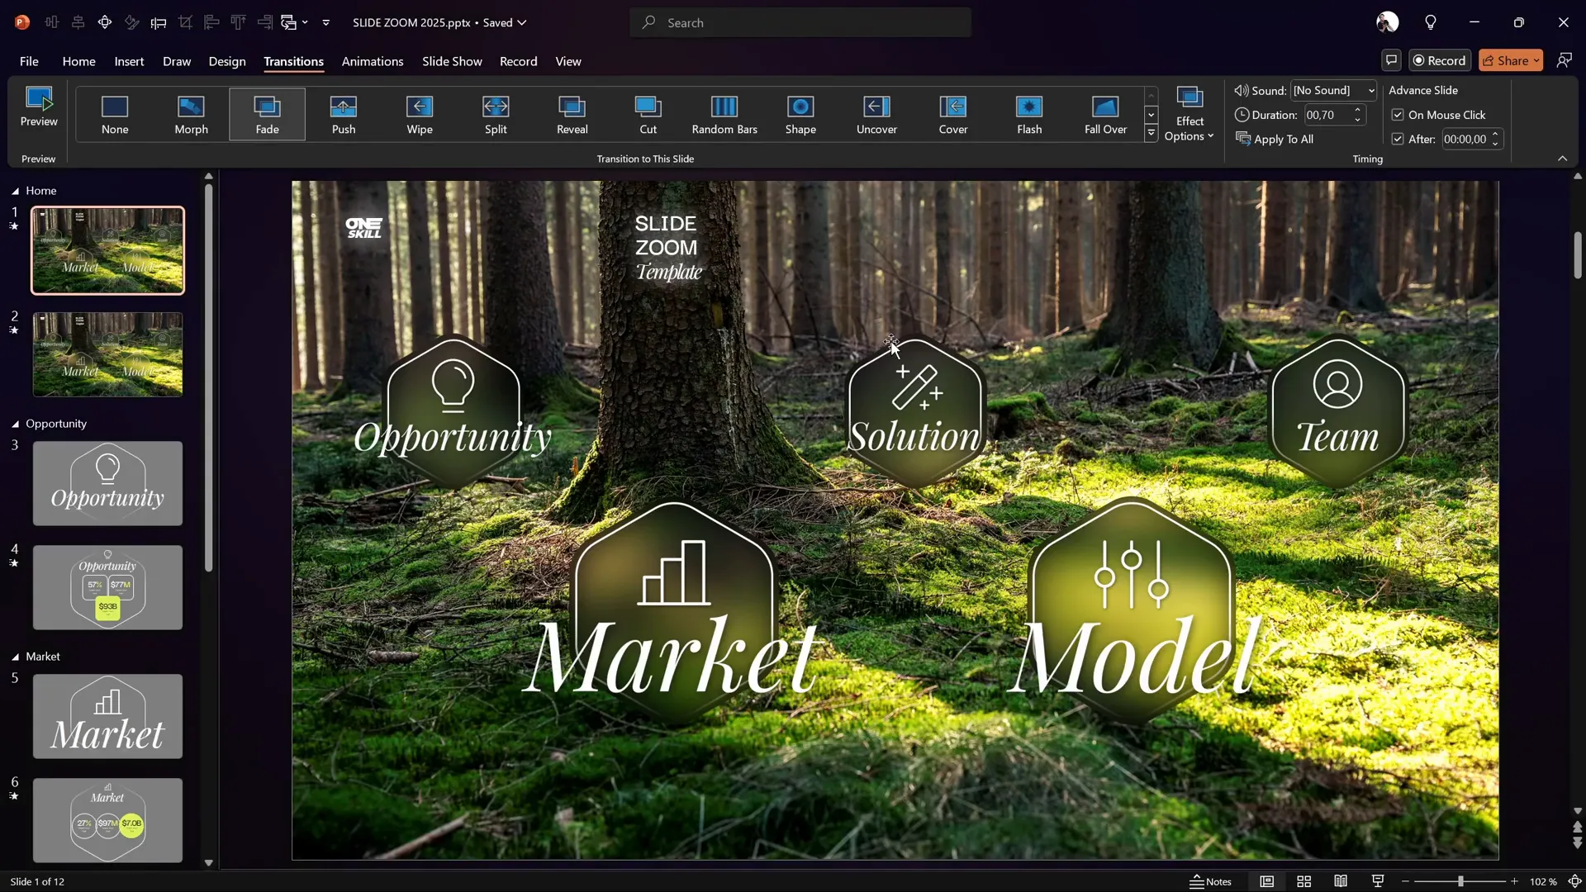Select the Wipe transition
Viewport: 1586px width, 892px height.
coord(420,115)
